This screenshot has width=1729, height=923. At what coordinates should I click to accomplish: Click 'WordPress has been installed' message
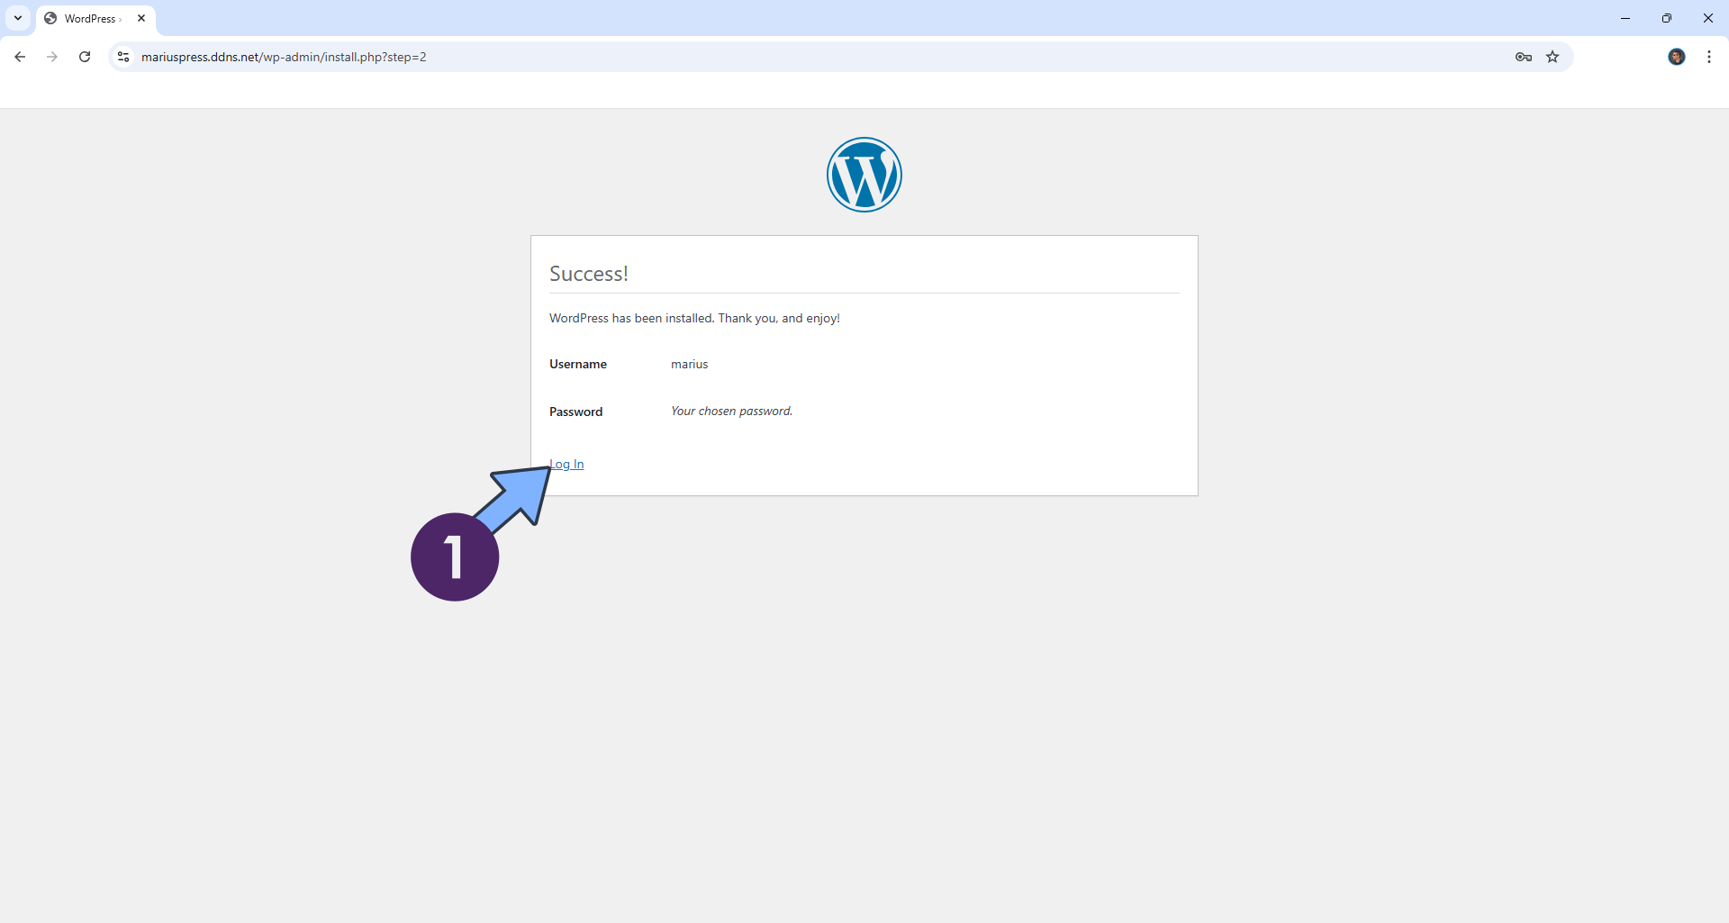coord(694,319)
